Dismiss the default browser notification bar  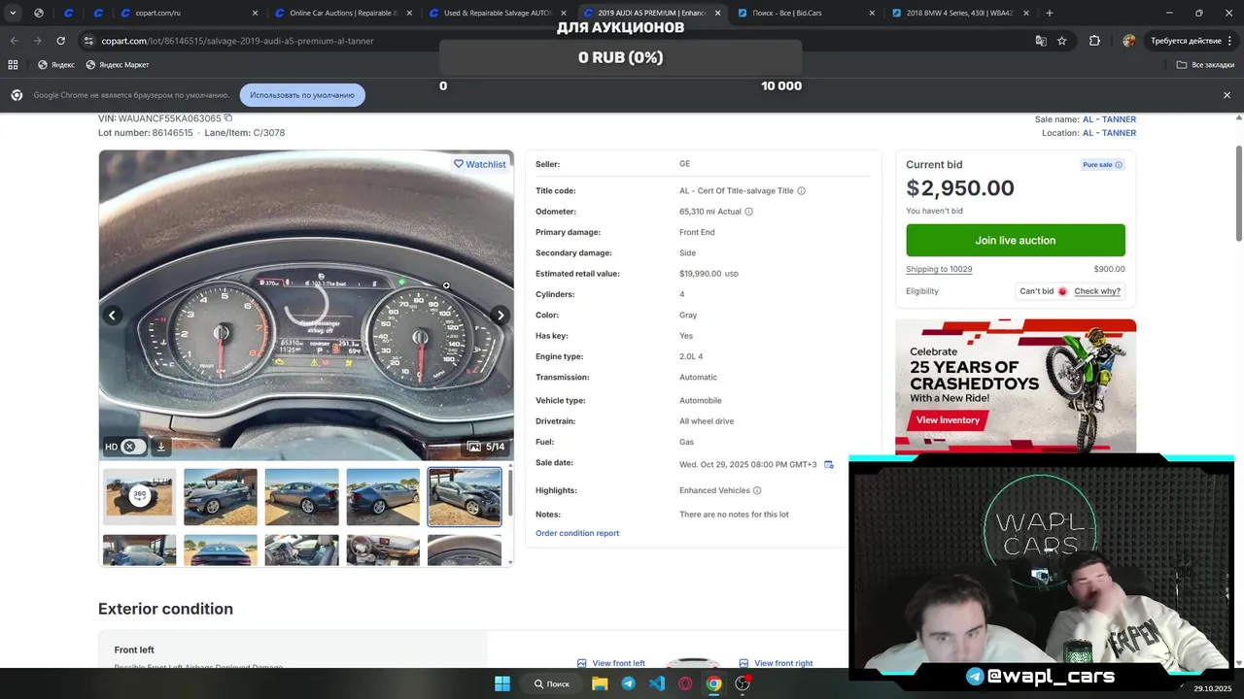(x=1227, y=95)
